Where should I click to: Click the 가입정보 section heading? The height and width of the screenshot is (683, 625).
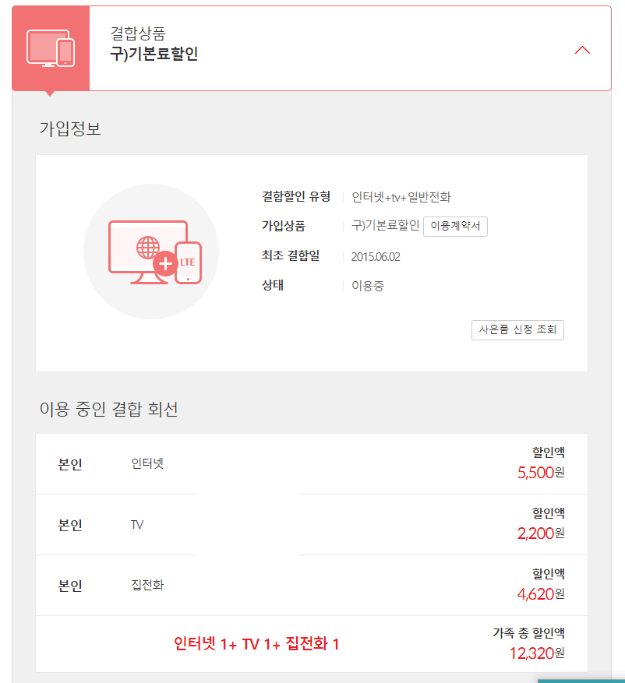(x=70, y=129)
